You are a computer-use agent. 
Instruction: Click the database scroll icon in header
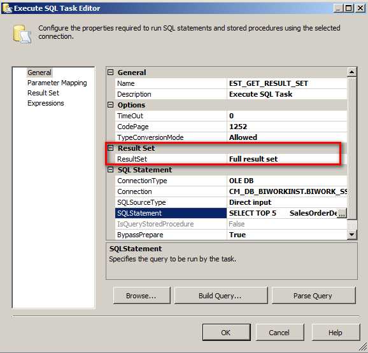point(22,34)
